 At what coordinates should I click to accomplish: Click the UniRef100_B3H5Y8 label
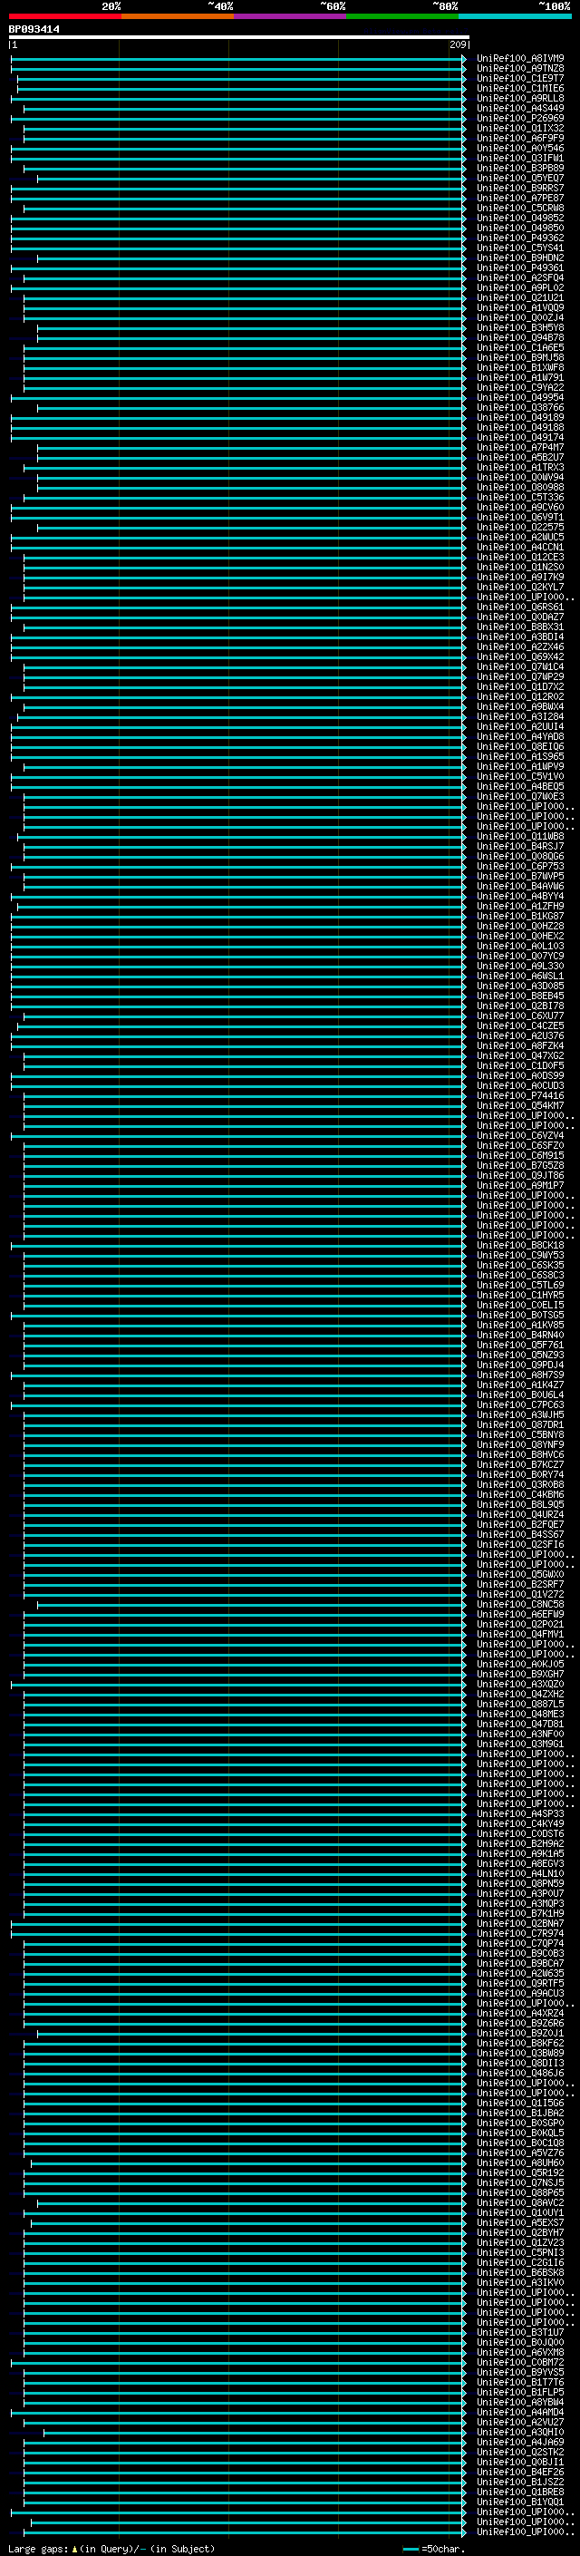coord(520,327)
